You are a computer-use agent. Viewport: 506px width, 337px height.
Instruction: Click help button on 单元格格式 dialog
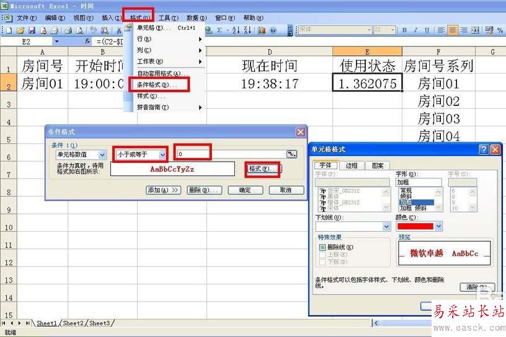point(484,149)
